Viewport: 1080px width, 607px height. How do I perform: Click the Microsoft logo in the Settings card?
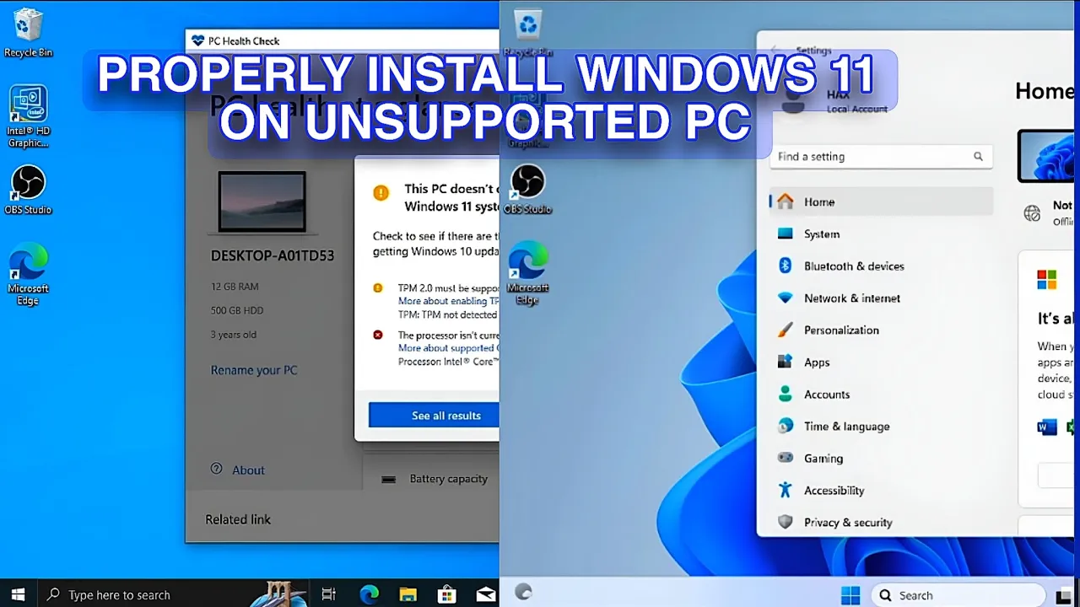tap(1047, 280)
